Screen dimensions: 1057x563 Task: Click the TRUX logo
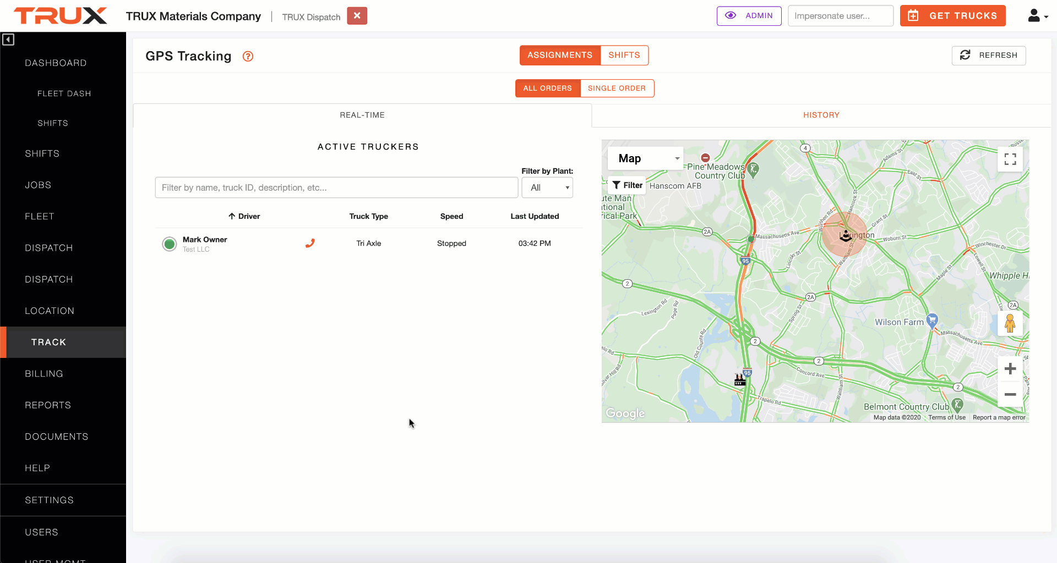tap(61, 16)
